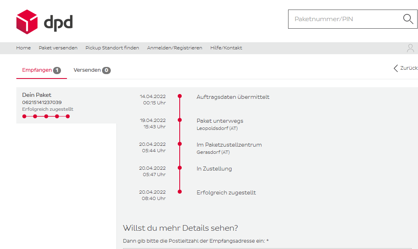Screen dimensions: 418x249
Task: Switch to the Empfangen tab
Action: tap(37, 70)
